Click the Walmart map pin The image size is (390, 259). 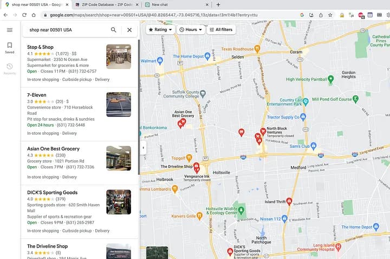tap(160, 60)
